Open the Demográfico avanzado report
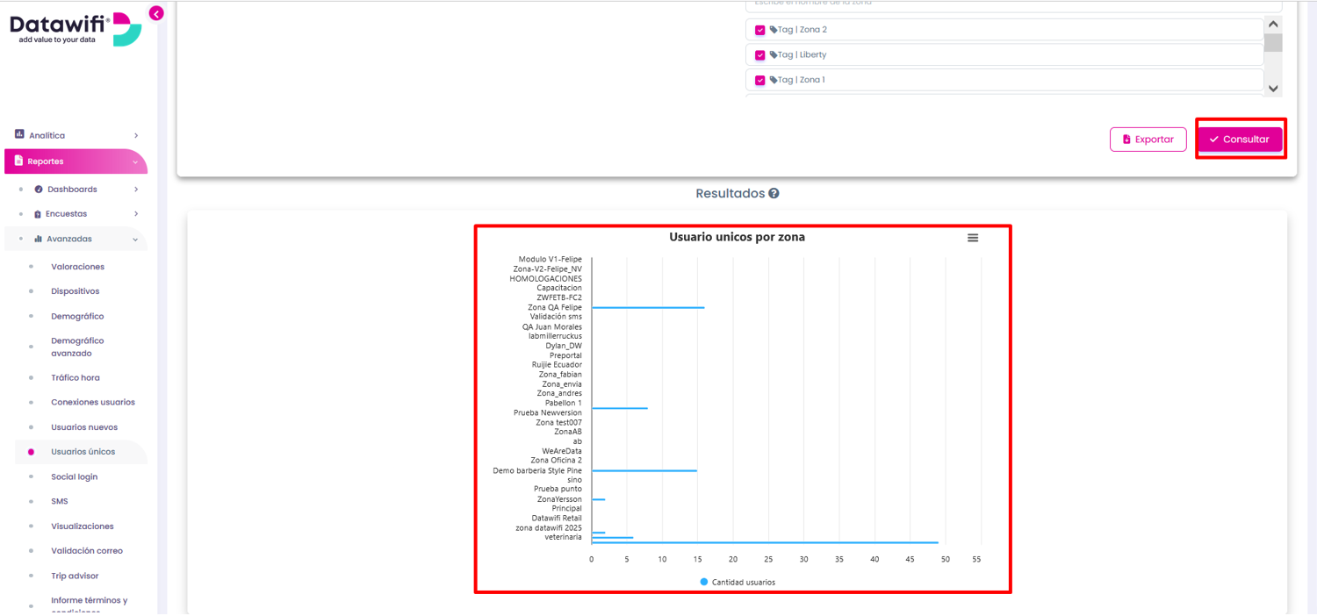The width and height of the screenshot is (1317, 616). [77, 347]
